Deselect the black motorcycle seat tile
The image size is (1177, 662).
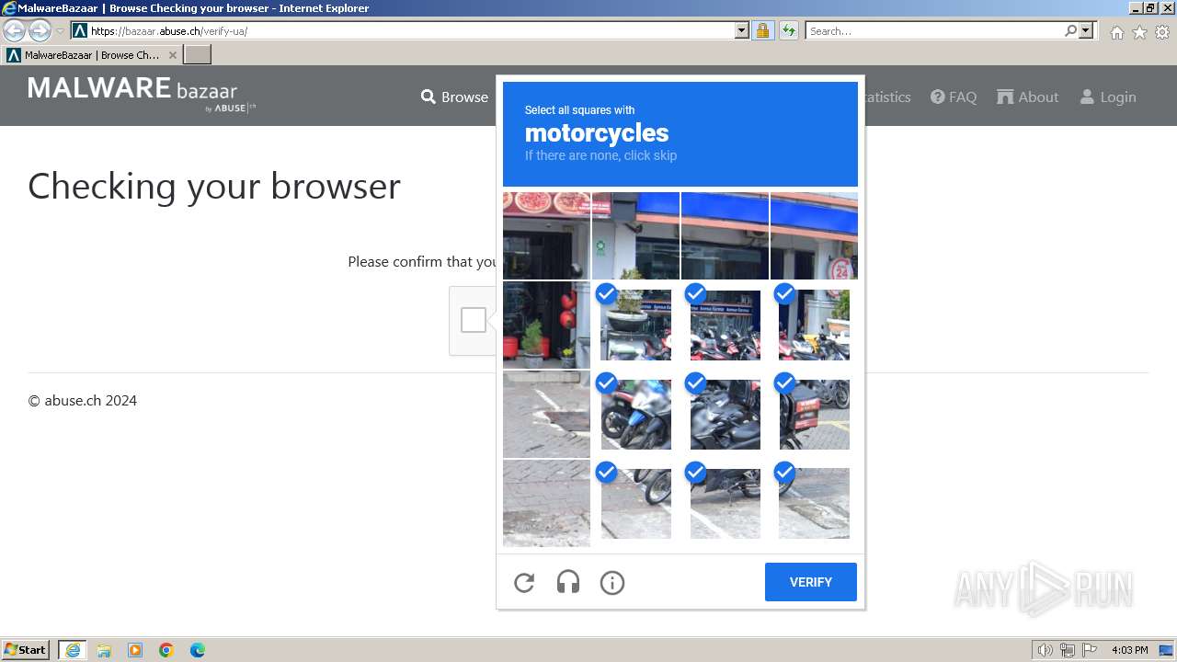(x=726, y=414)
